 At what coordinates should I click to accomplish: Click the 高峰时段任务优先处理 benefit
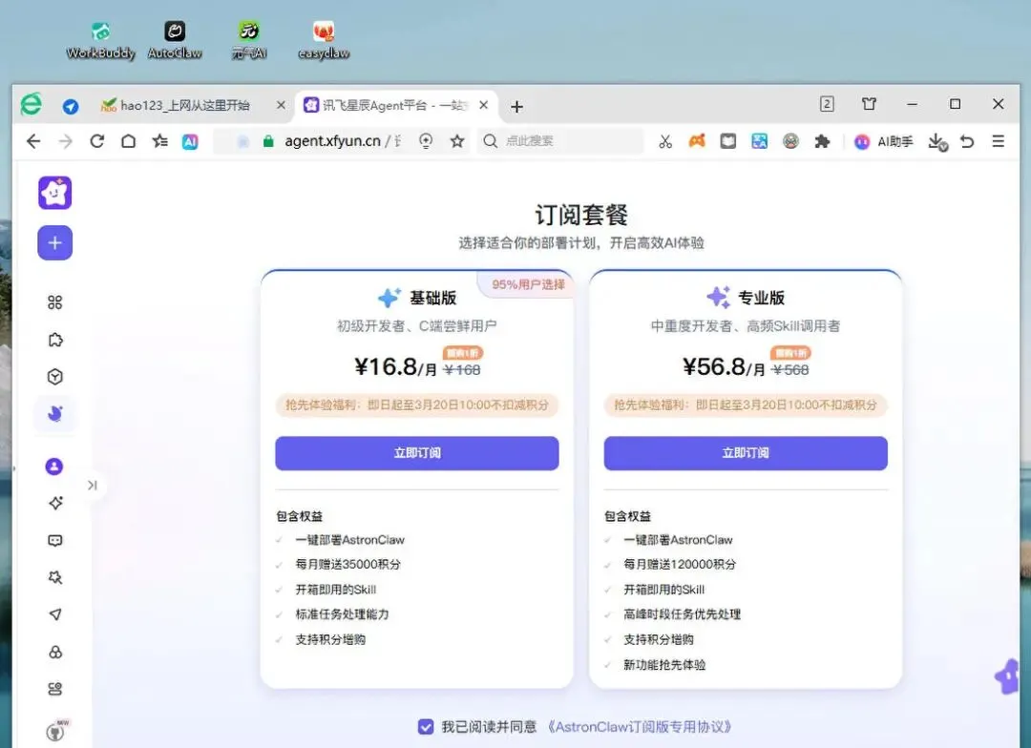pyautogui.click(x=682, y=613)
